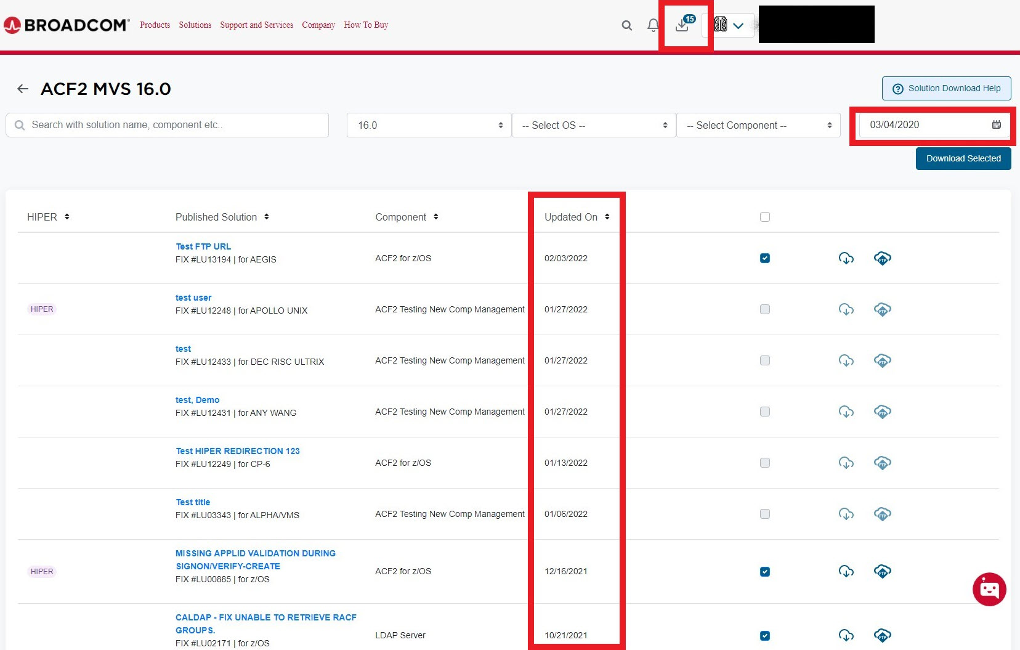Screen dimensions: 1020x650
Task: Click FTP download icon for test user row
Action: point(883,309)
